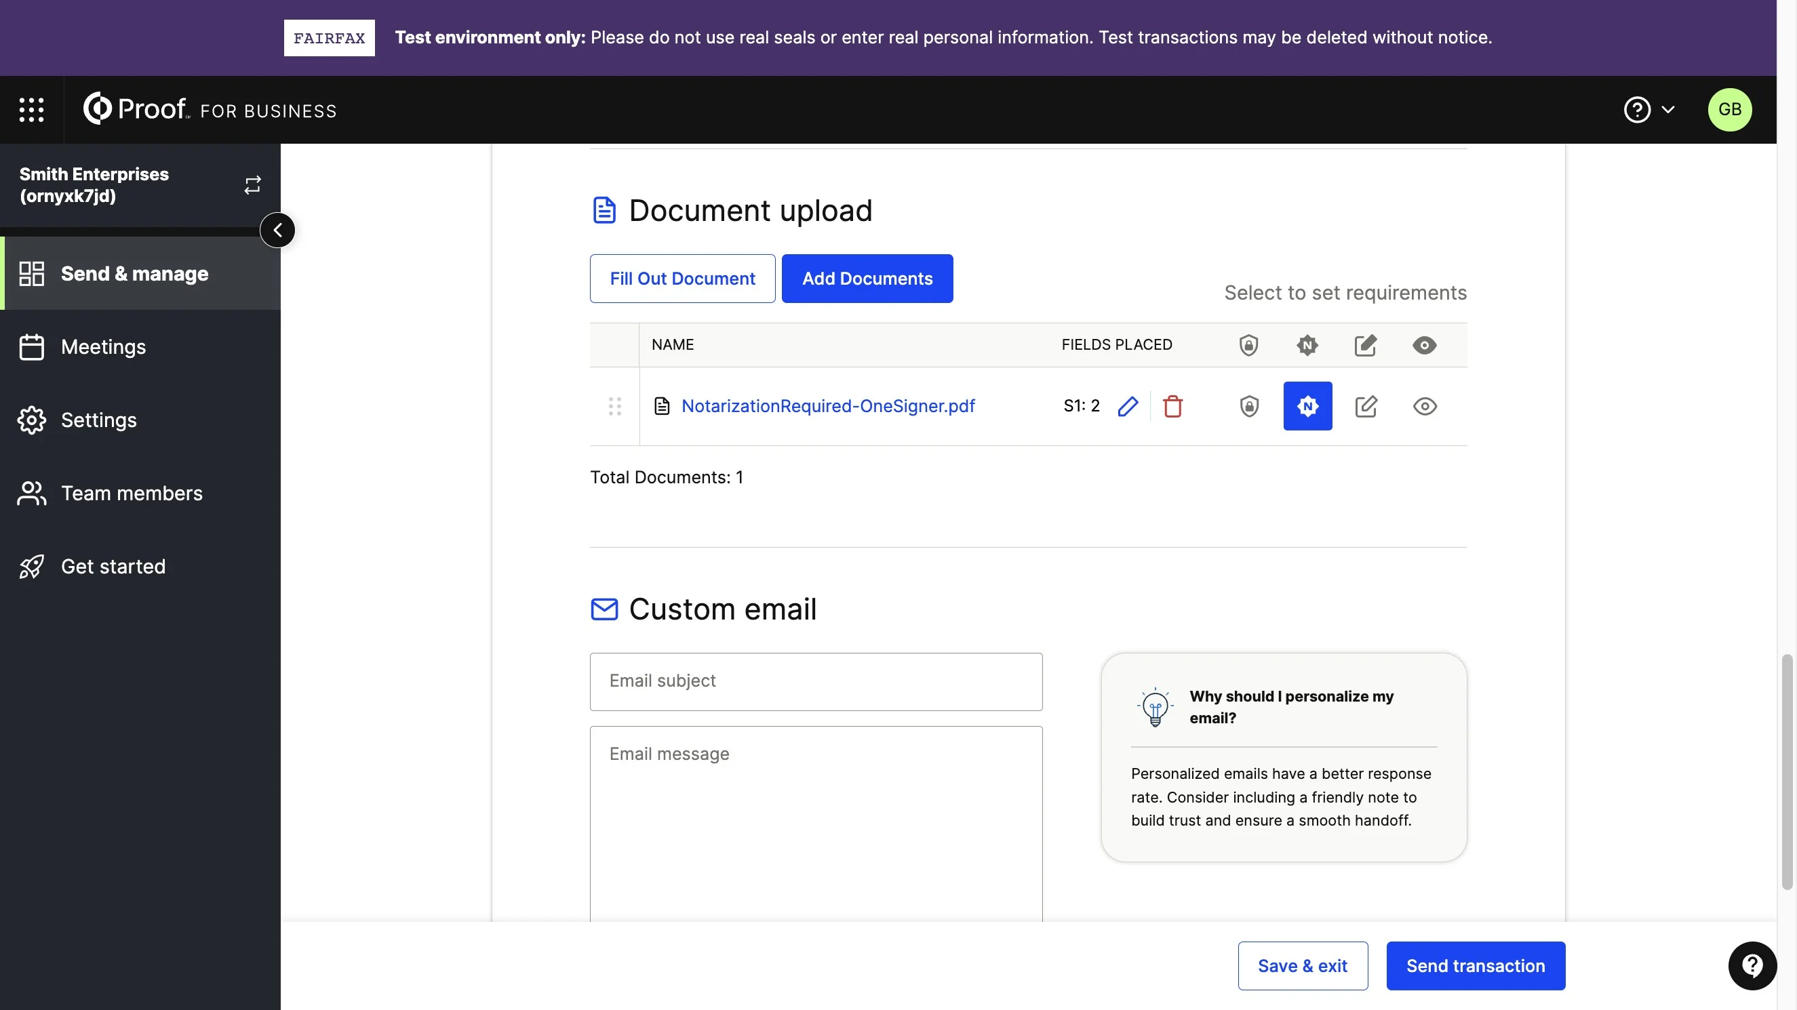Grab the drag handle for NotarizationRequired-OneSigner.pdf
Screen dimensions: 1797x1010
(x=614, y=406)
